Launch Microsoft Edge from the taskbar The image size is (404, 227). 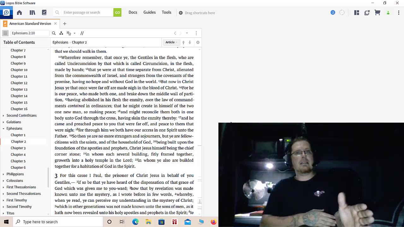pos(135,222)
